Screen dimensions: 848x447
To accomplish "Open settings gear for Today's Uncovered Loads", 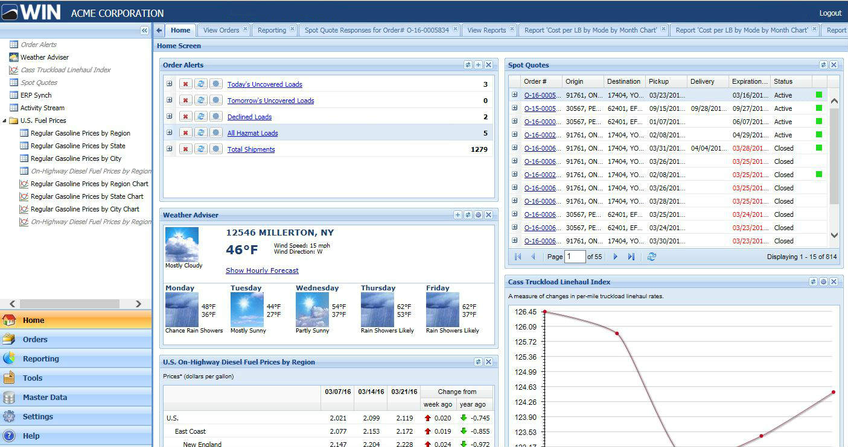I will (216, 84).
